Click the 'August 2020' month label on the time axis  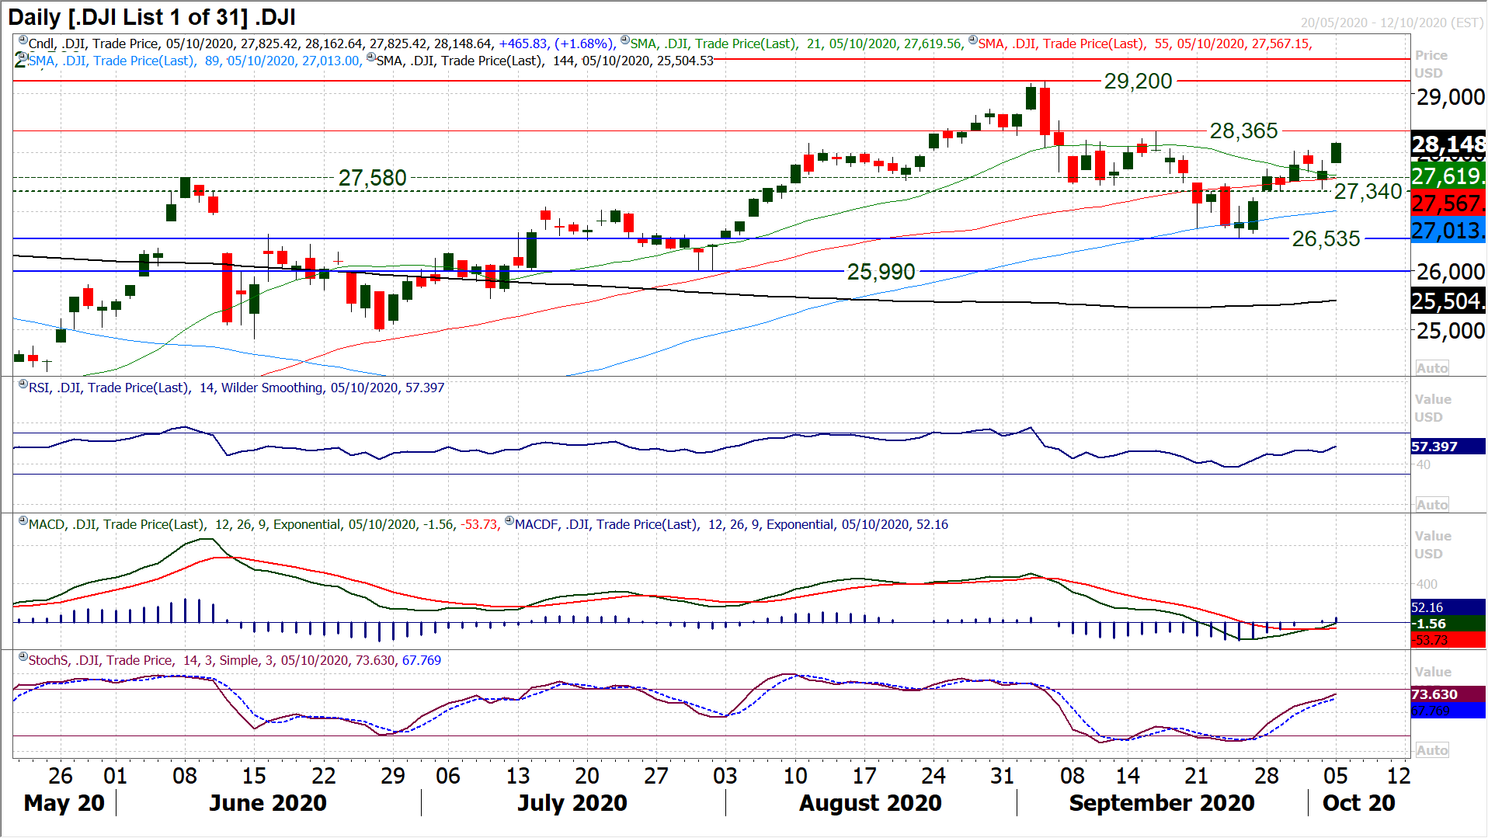click(x=871, y=803)
